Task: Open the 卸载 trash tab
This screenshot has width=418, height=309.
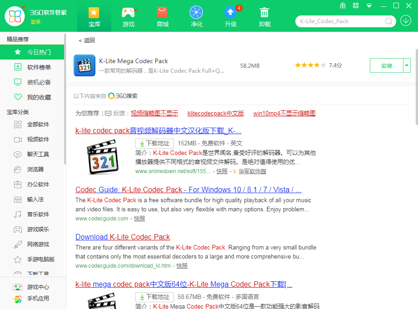Action: coord(265,17)
